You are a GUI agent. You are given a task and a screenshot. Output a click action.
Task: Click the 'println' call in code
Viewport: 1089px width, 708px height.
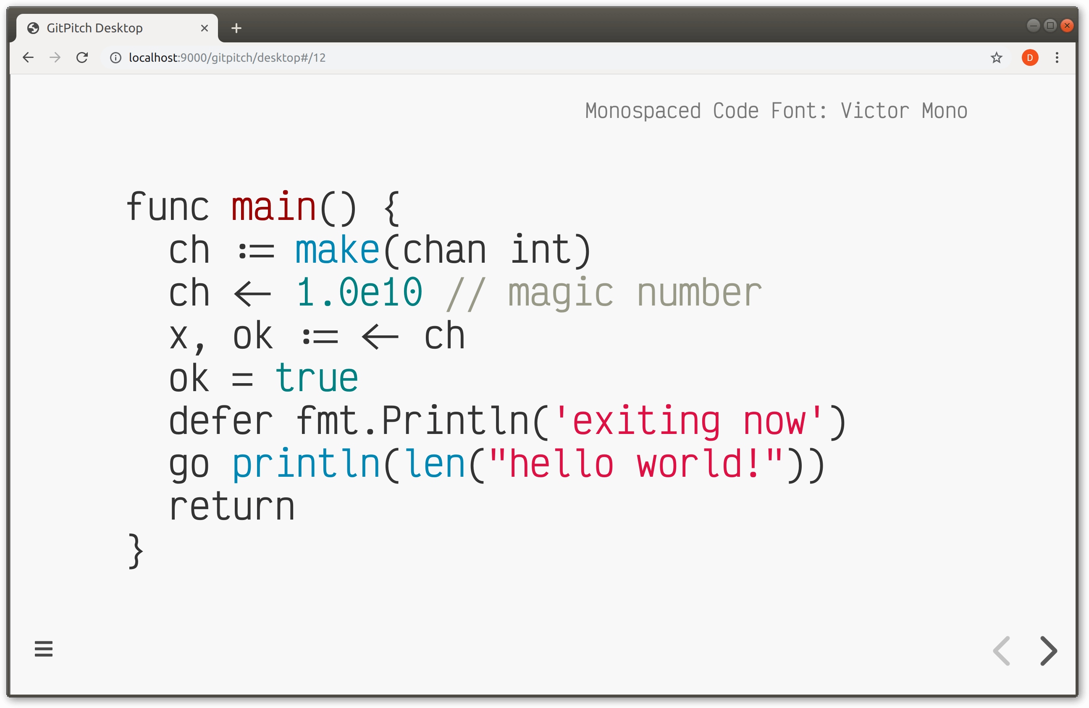(x=306, y=465)
